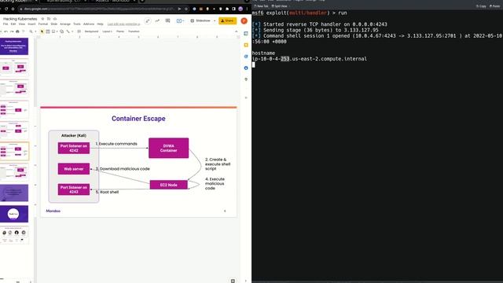Click the Transition button
Viewport: 503px width, 283px height.
[134, 31]
